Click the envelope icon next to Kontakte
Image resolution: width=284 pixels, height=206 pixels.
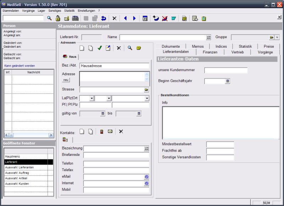point(110,131)
